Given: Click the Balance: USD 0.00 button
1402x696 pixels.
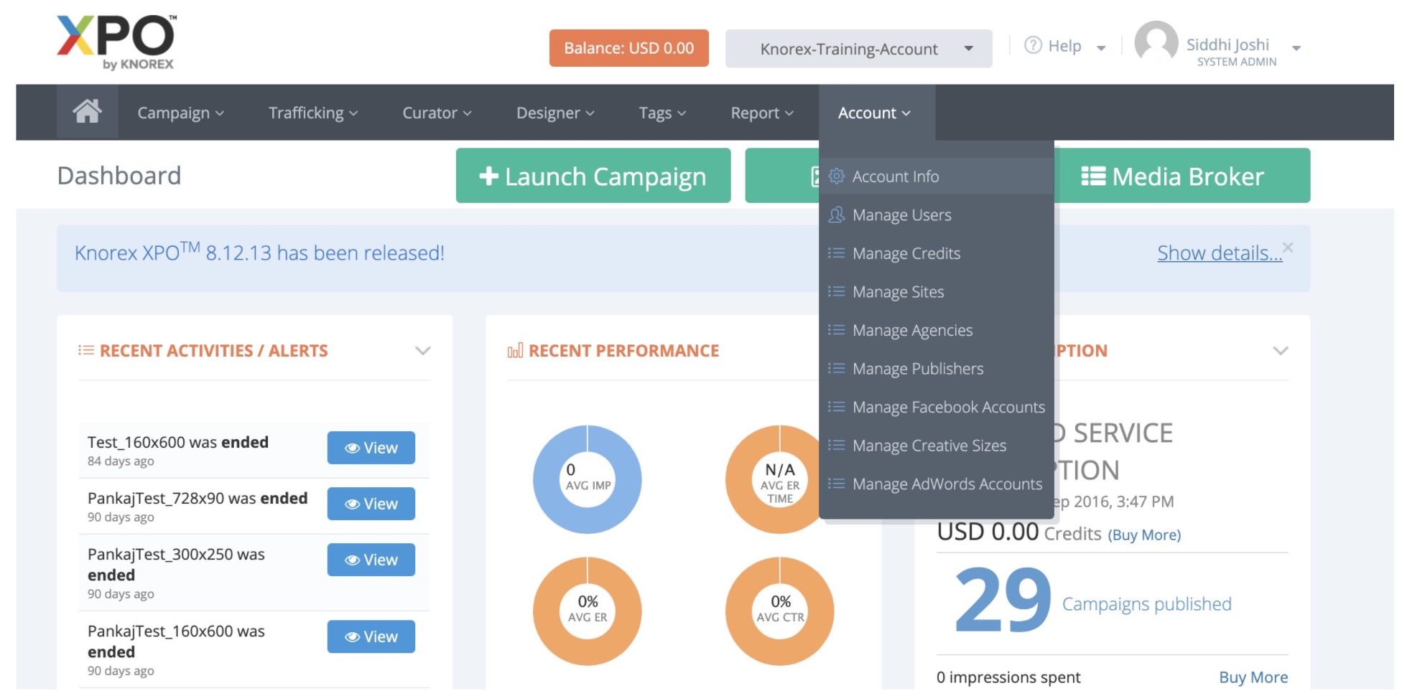Looking at the screenshot, I should click(629, 48).
